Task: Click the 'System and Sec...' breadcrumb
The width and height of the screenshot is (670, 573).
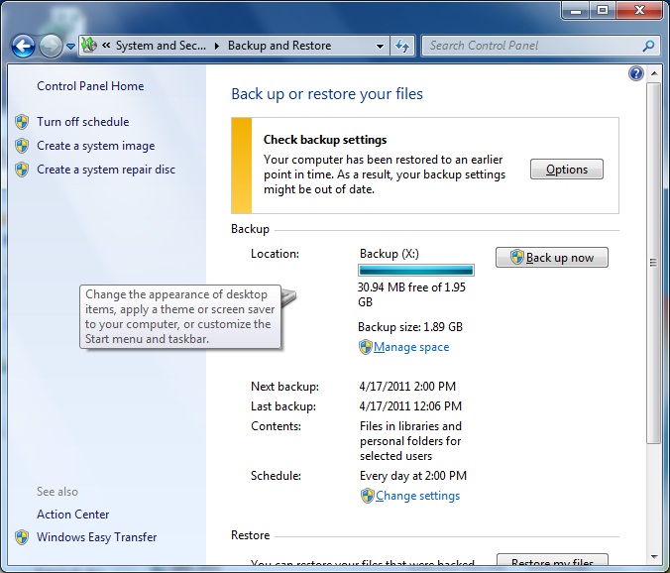Action: tap(161, 46)
